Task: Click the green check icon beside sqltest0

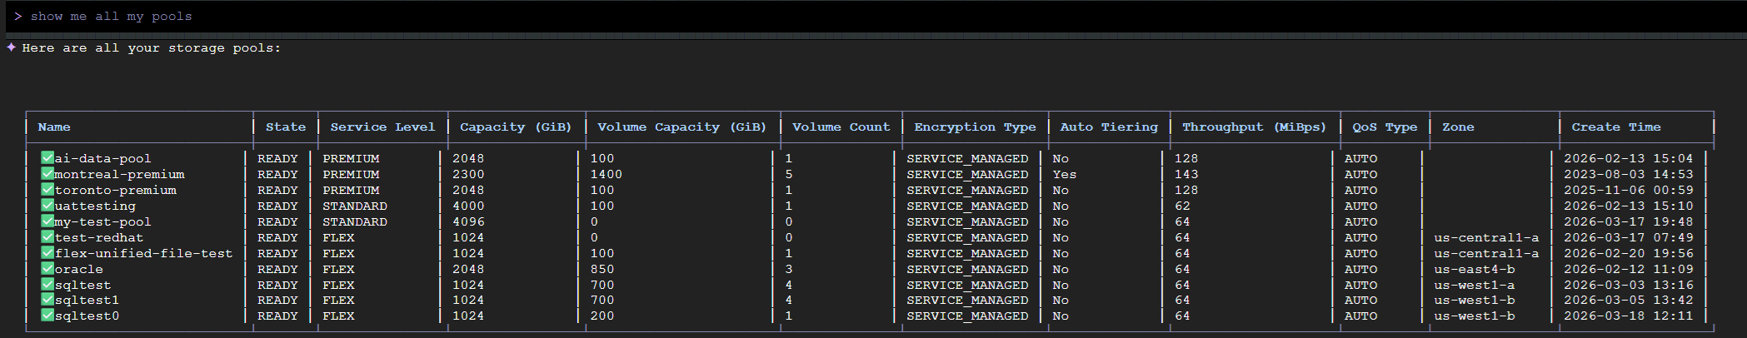Action: pos(47,315)
